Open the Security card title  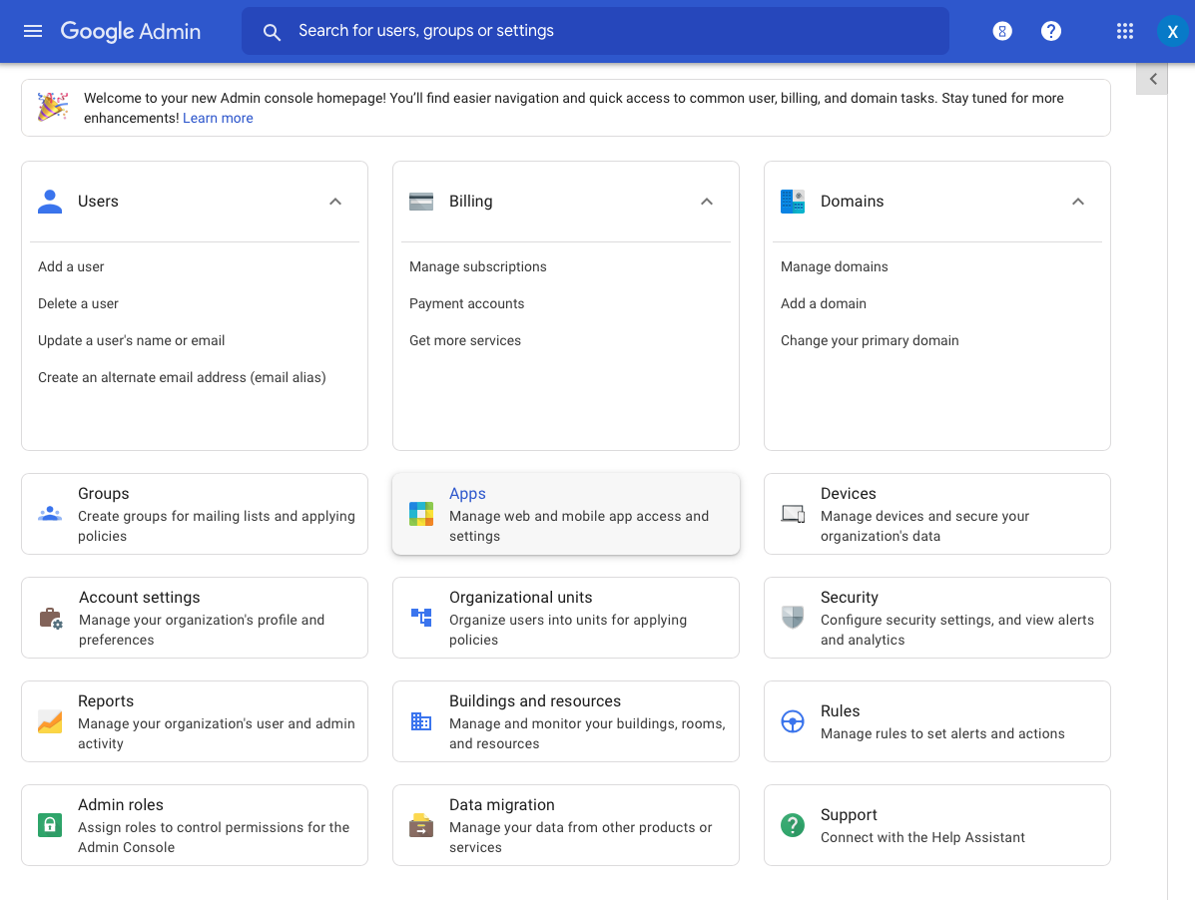pyautogui.click(x=849, y=597)
